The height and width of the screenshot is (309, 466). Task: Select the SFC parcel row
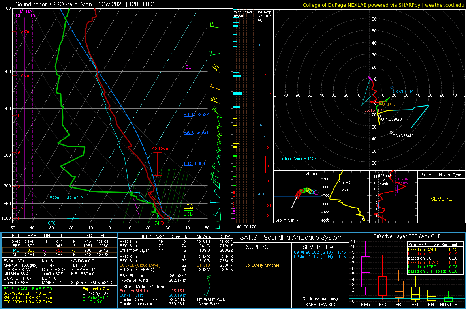[x=60, y=242]
